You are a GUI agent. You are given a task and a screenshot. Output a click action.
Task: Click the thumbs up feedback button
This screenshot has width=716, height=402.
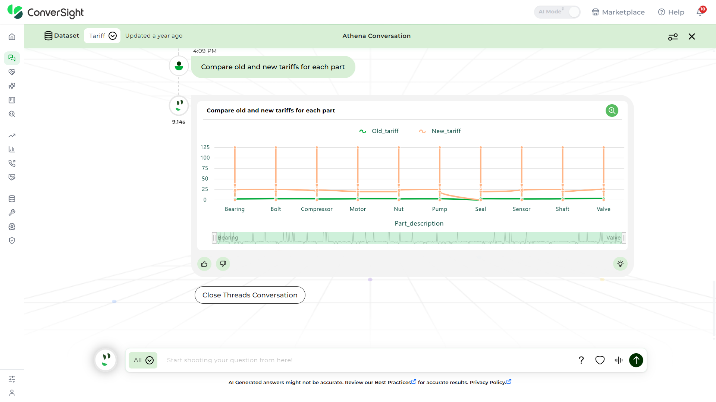coord(204,264)
